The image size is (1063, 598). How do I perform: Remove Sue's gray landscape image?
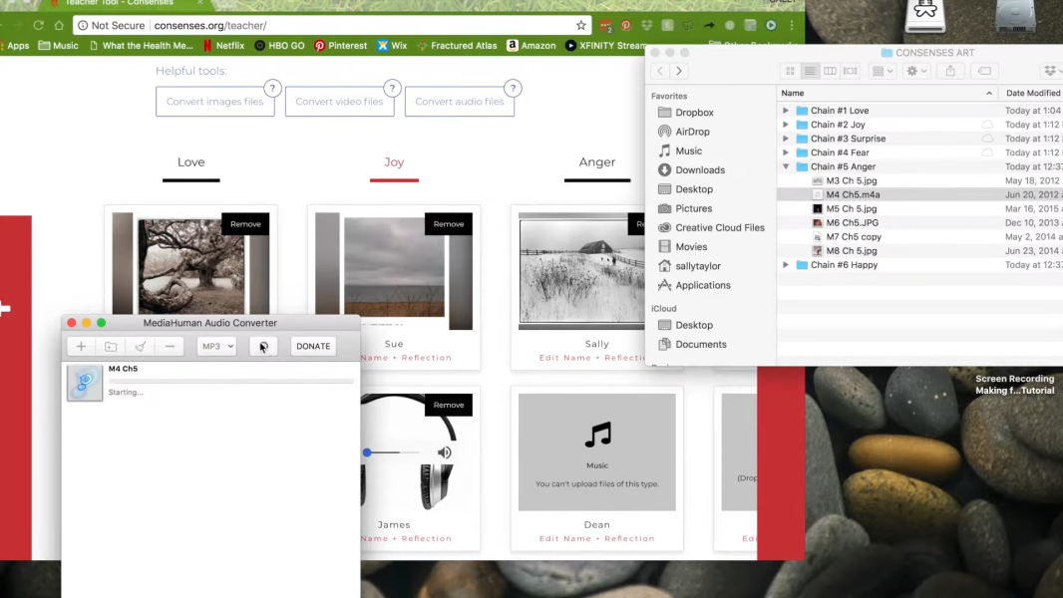click(x=449, y=224)
